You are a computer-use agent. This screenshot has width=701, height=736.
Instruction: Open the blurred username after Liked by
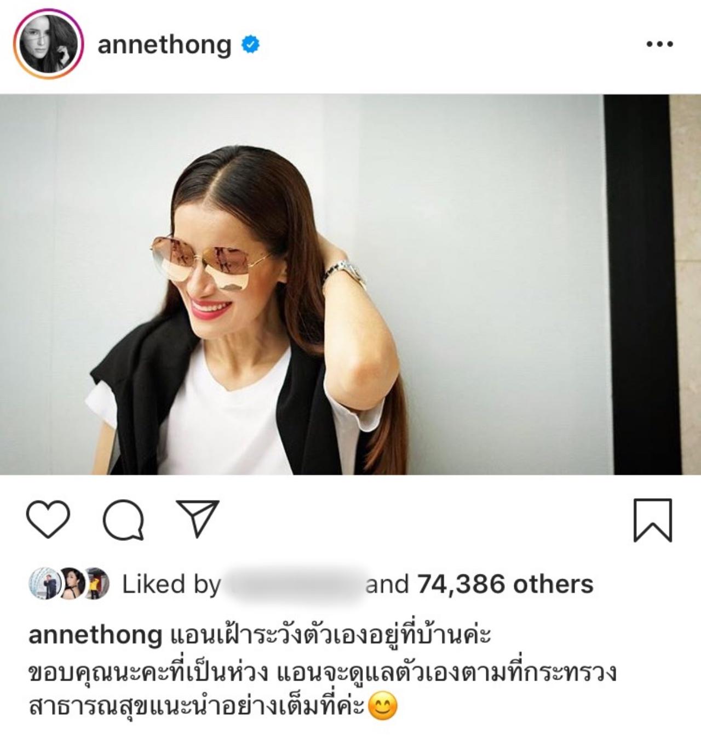[293, 584]
